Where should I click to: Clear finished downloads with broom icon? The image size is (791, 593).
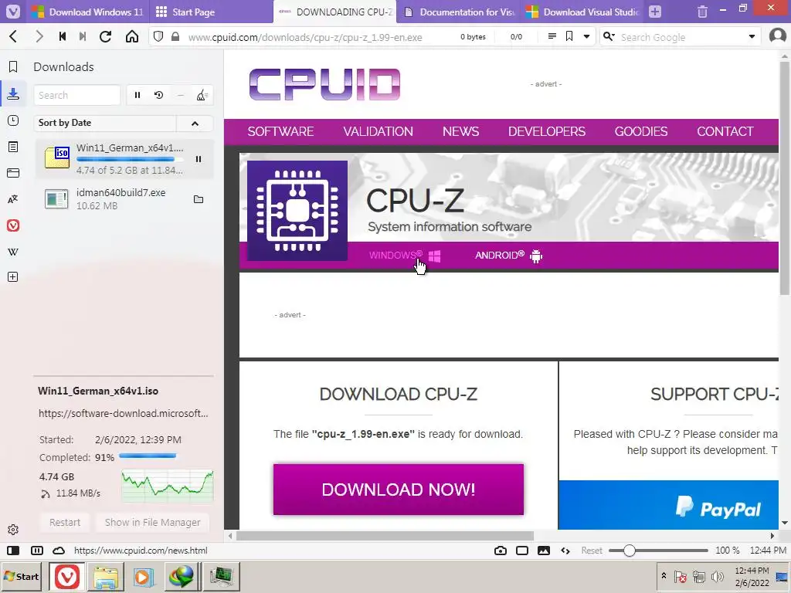pos(202,95)
